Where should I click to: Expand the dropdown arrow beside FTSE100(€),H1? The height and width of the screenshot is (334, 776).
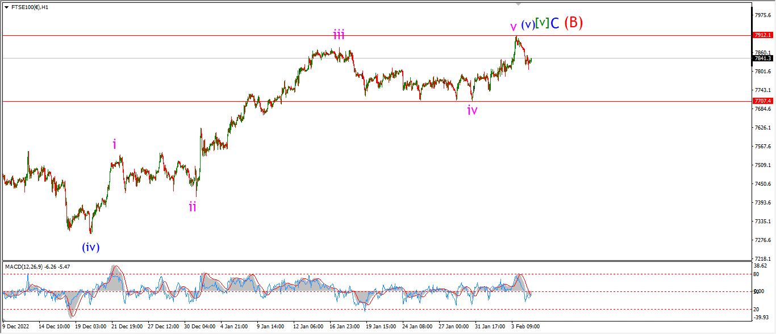[x=6, y=7]
